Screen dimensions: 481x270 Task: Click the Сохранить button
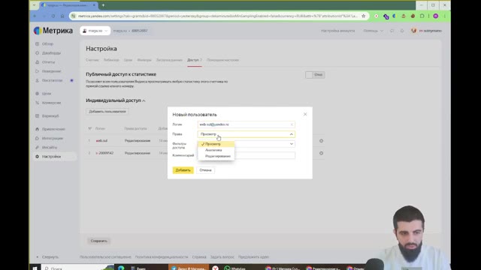tap(98, 241)
